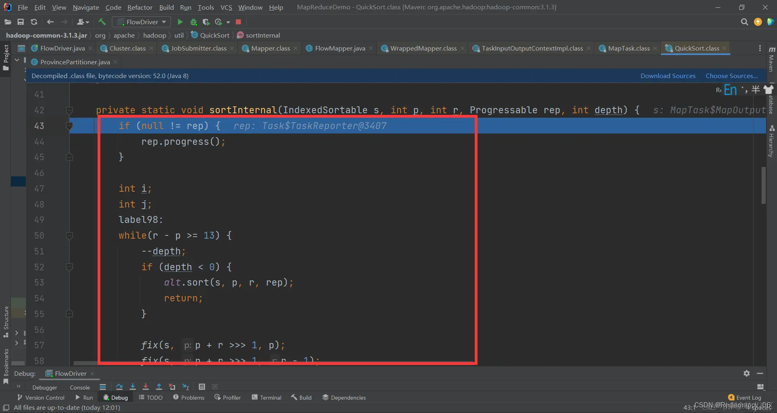Click the Step Over debugger icon

coord(119,387)
